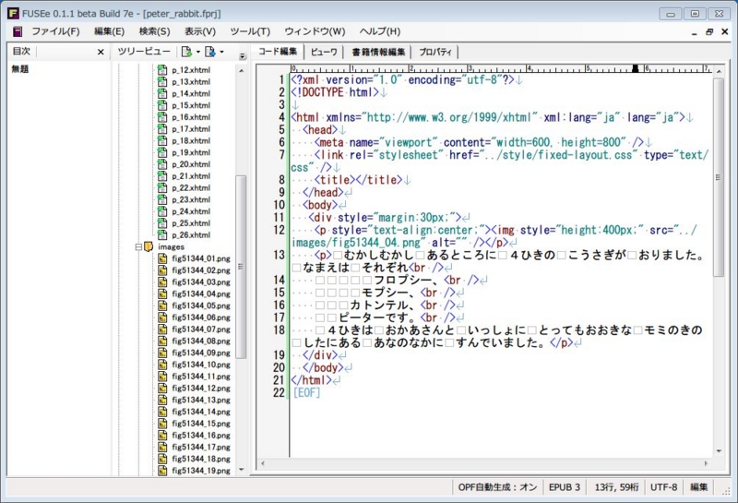
Task: Select fig51344_09.png image icon
Action: point(162,353)
